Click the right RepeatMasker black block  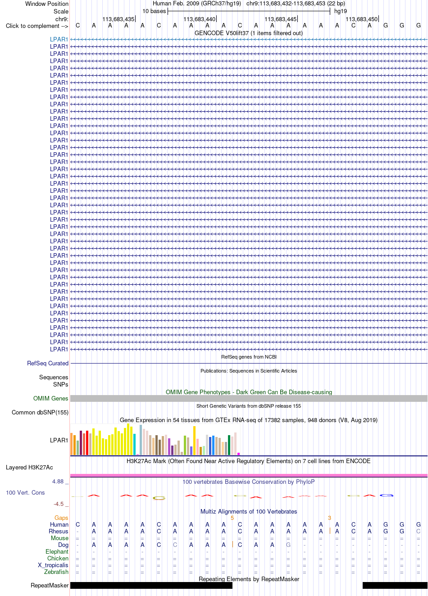coord(395,585)
